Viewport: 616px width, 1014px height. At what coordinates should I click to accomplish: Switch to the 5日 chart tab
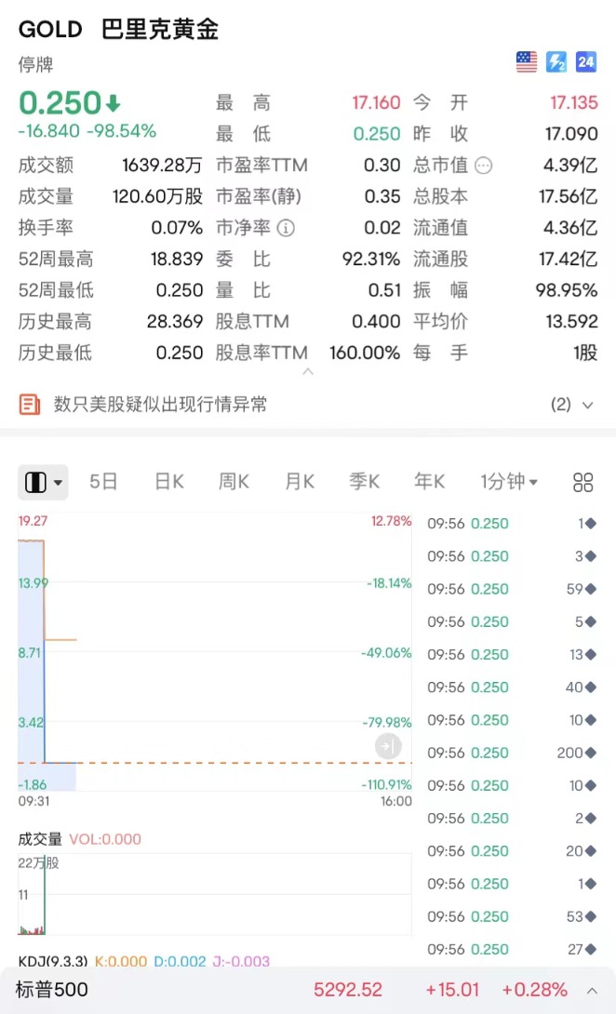click(103, 482)
